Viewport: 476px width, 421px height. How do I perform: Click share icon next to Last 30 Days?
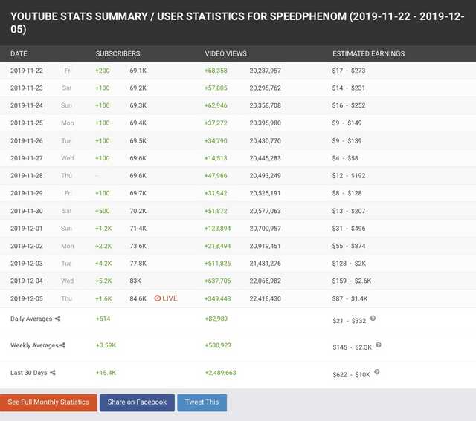(x=53, y=373)
